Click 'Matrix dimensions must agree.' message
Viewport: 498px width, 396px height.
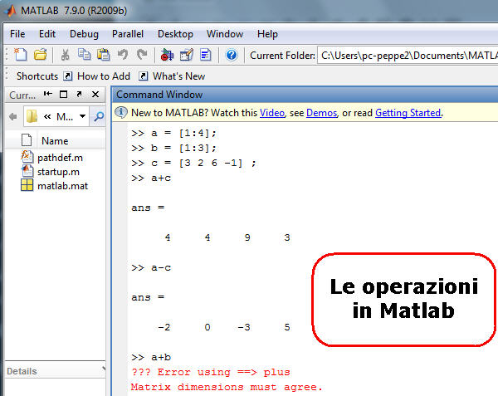pyautogui.click(x=227, y=387)
